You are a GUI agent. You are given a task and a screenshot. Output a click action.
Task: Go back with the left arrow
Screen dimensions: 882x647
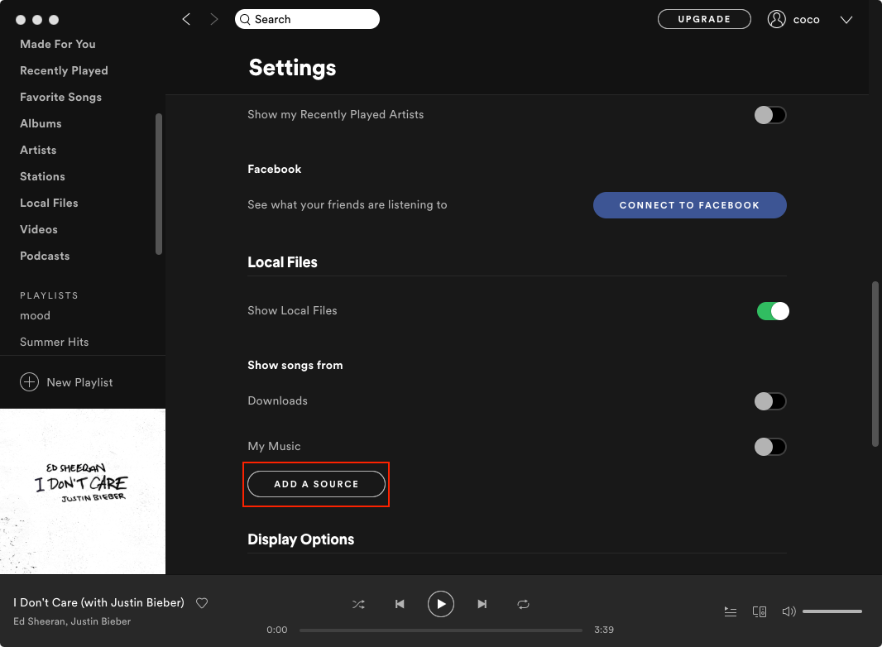186,19
